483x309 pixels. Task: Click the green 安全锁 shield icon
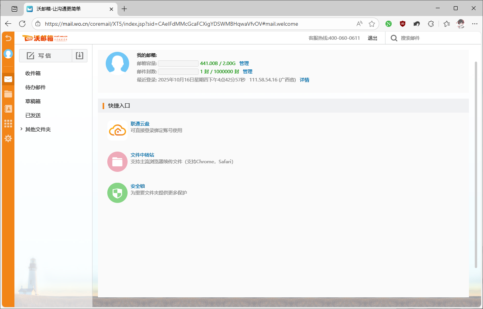pyautogui.click(x=117, y=193)
